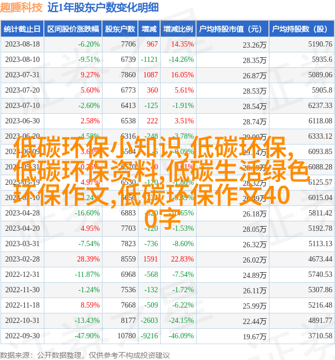Click the date cell 2023-04-28
335x360 pixels.
point(22,213)
